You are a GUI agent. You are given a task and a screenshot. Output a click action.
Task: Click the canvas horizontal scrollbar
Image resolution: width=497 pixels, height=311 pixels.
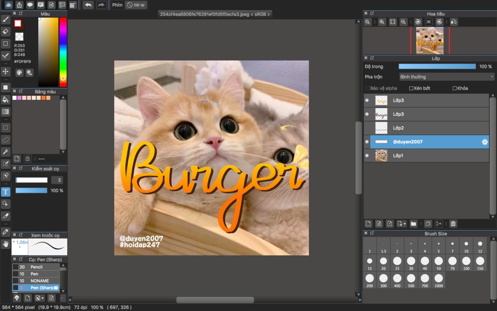pos(215,299)
